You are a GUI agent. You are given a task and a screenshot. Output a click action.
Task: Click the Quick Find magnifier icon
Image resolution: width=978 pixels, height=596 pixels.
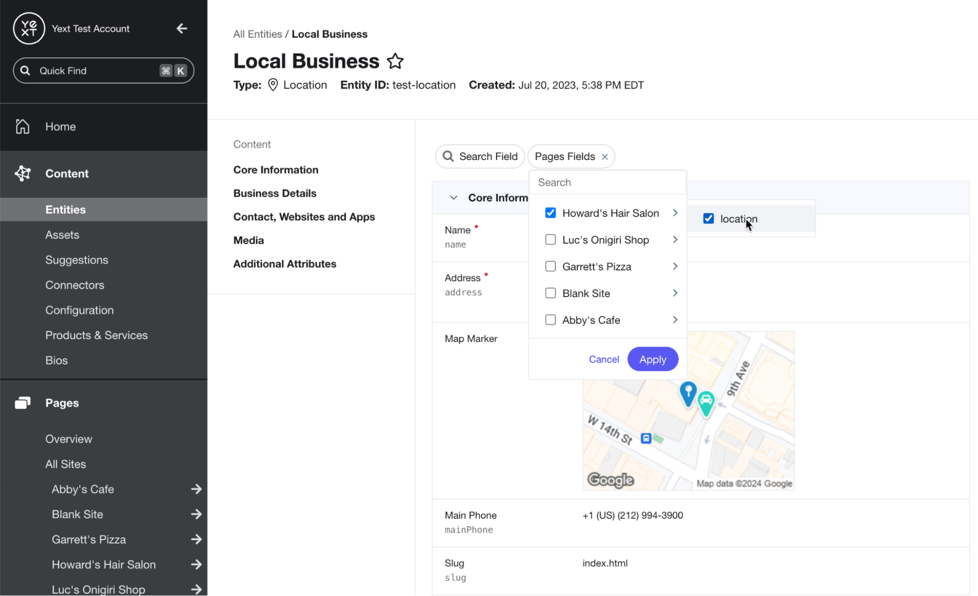tap(25, 70)
